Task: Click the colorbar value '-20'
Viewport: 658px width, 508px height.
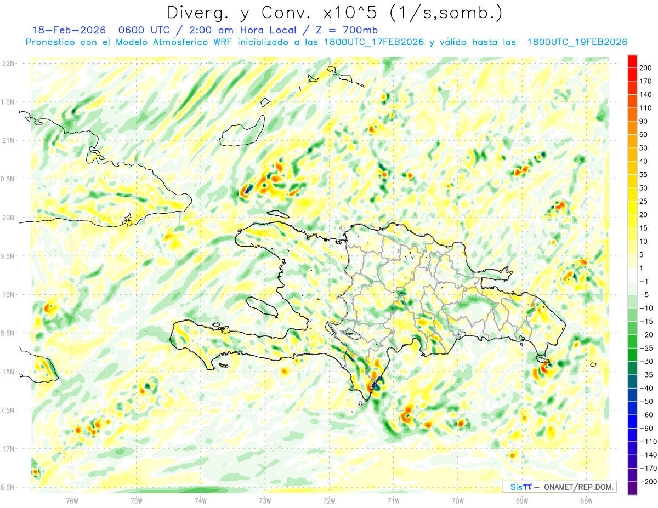Action: pos(646,335)
